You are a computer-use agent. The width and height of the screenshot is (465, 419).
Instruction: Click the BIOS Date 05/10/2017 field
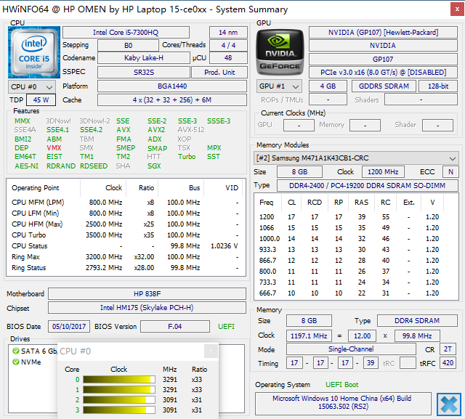68,327
